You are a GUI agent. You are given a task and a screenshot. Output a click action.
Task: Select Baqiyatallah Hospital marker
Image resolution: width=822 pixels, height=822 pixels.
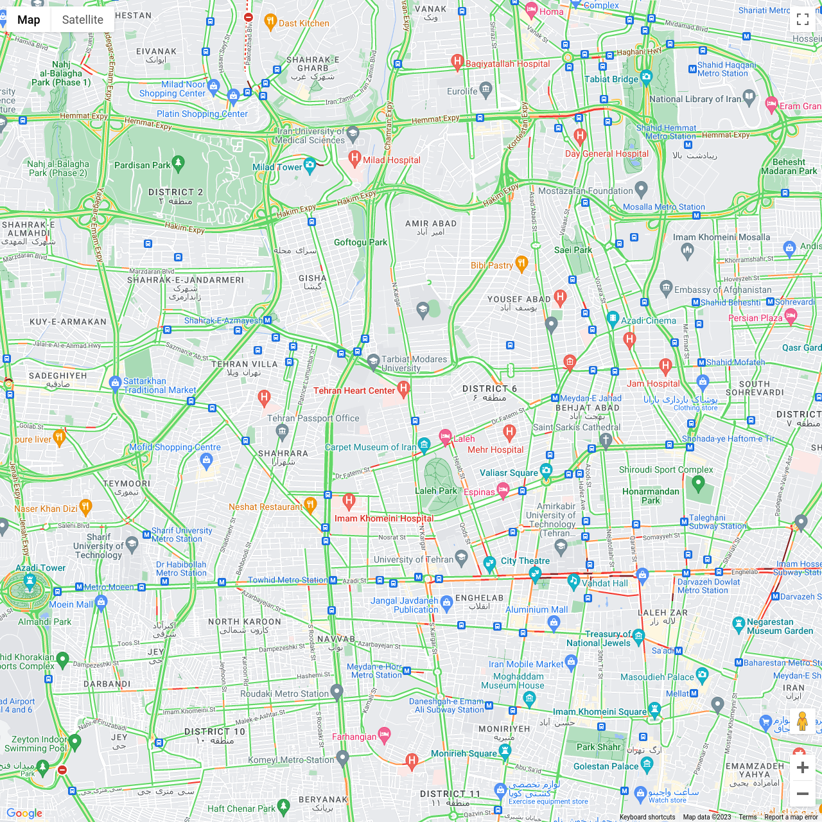click(x=457, y=62)
